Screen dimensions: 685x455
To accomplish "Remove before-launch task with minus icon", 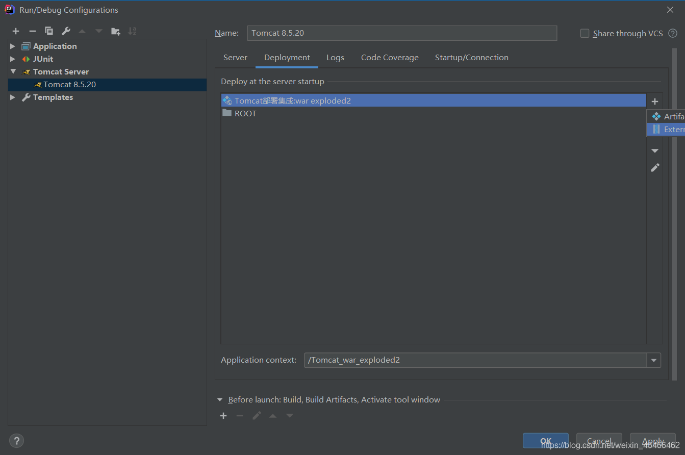I will click(240, 416).
